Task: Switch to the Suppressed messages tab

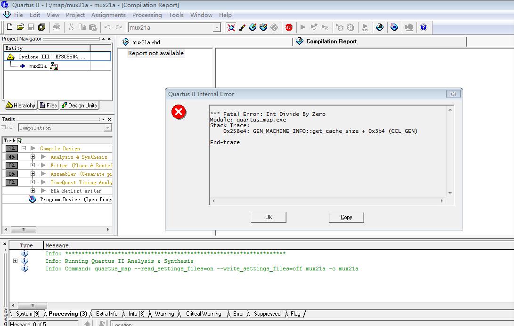Action: pyautogui.click(x=267, y=314)
